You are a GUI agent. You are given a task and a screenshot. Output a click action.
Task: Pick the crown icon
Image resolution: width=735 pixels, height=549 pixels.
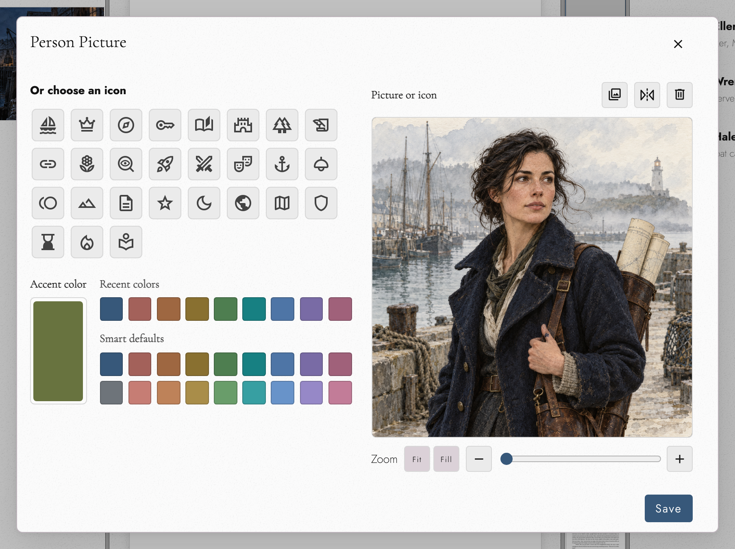[87, 125]
